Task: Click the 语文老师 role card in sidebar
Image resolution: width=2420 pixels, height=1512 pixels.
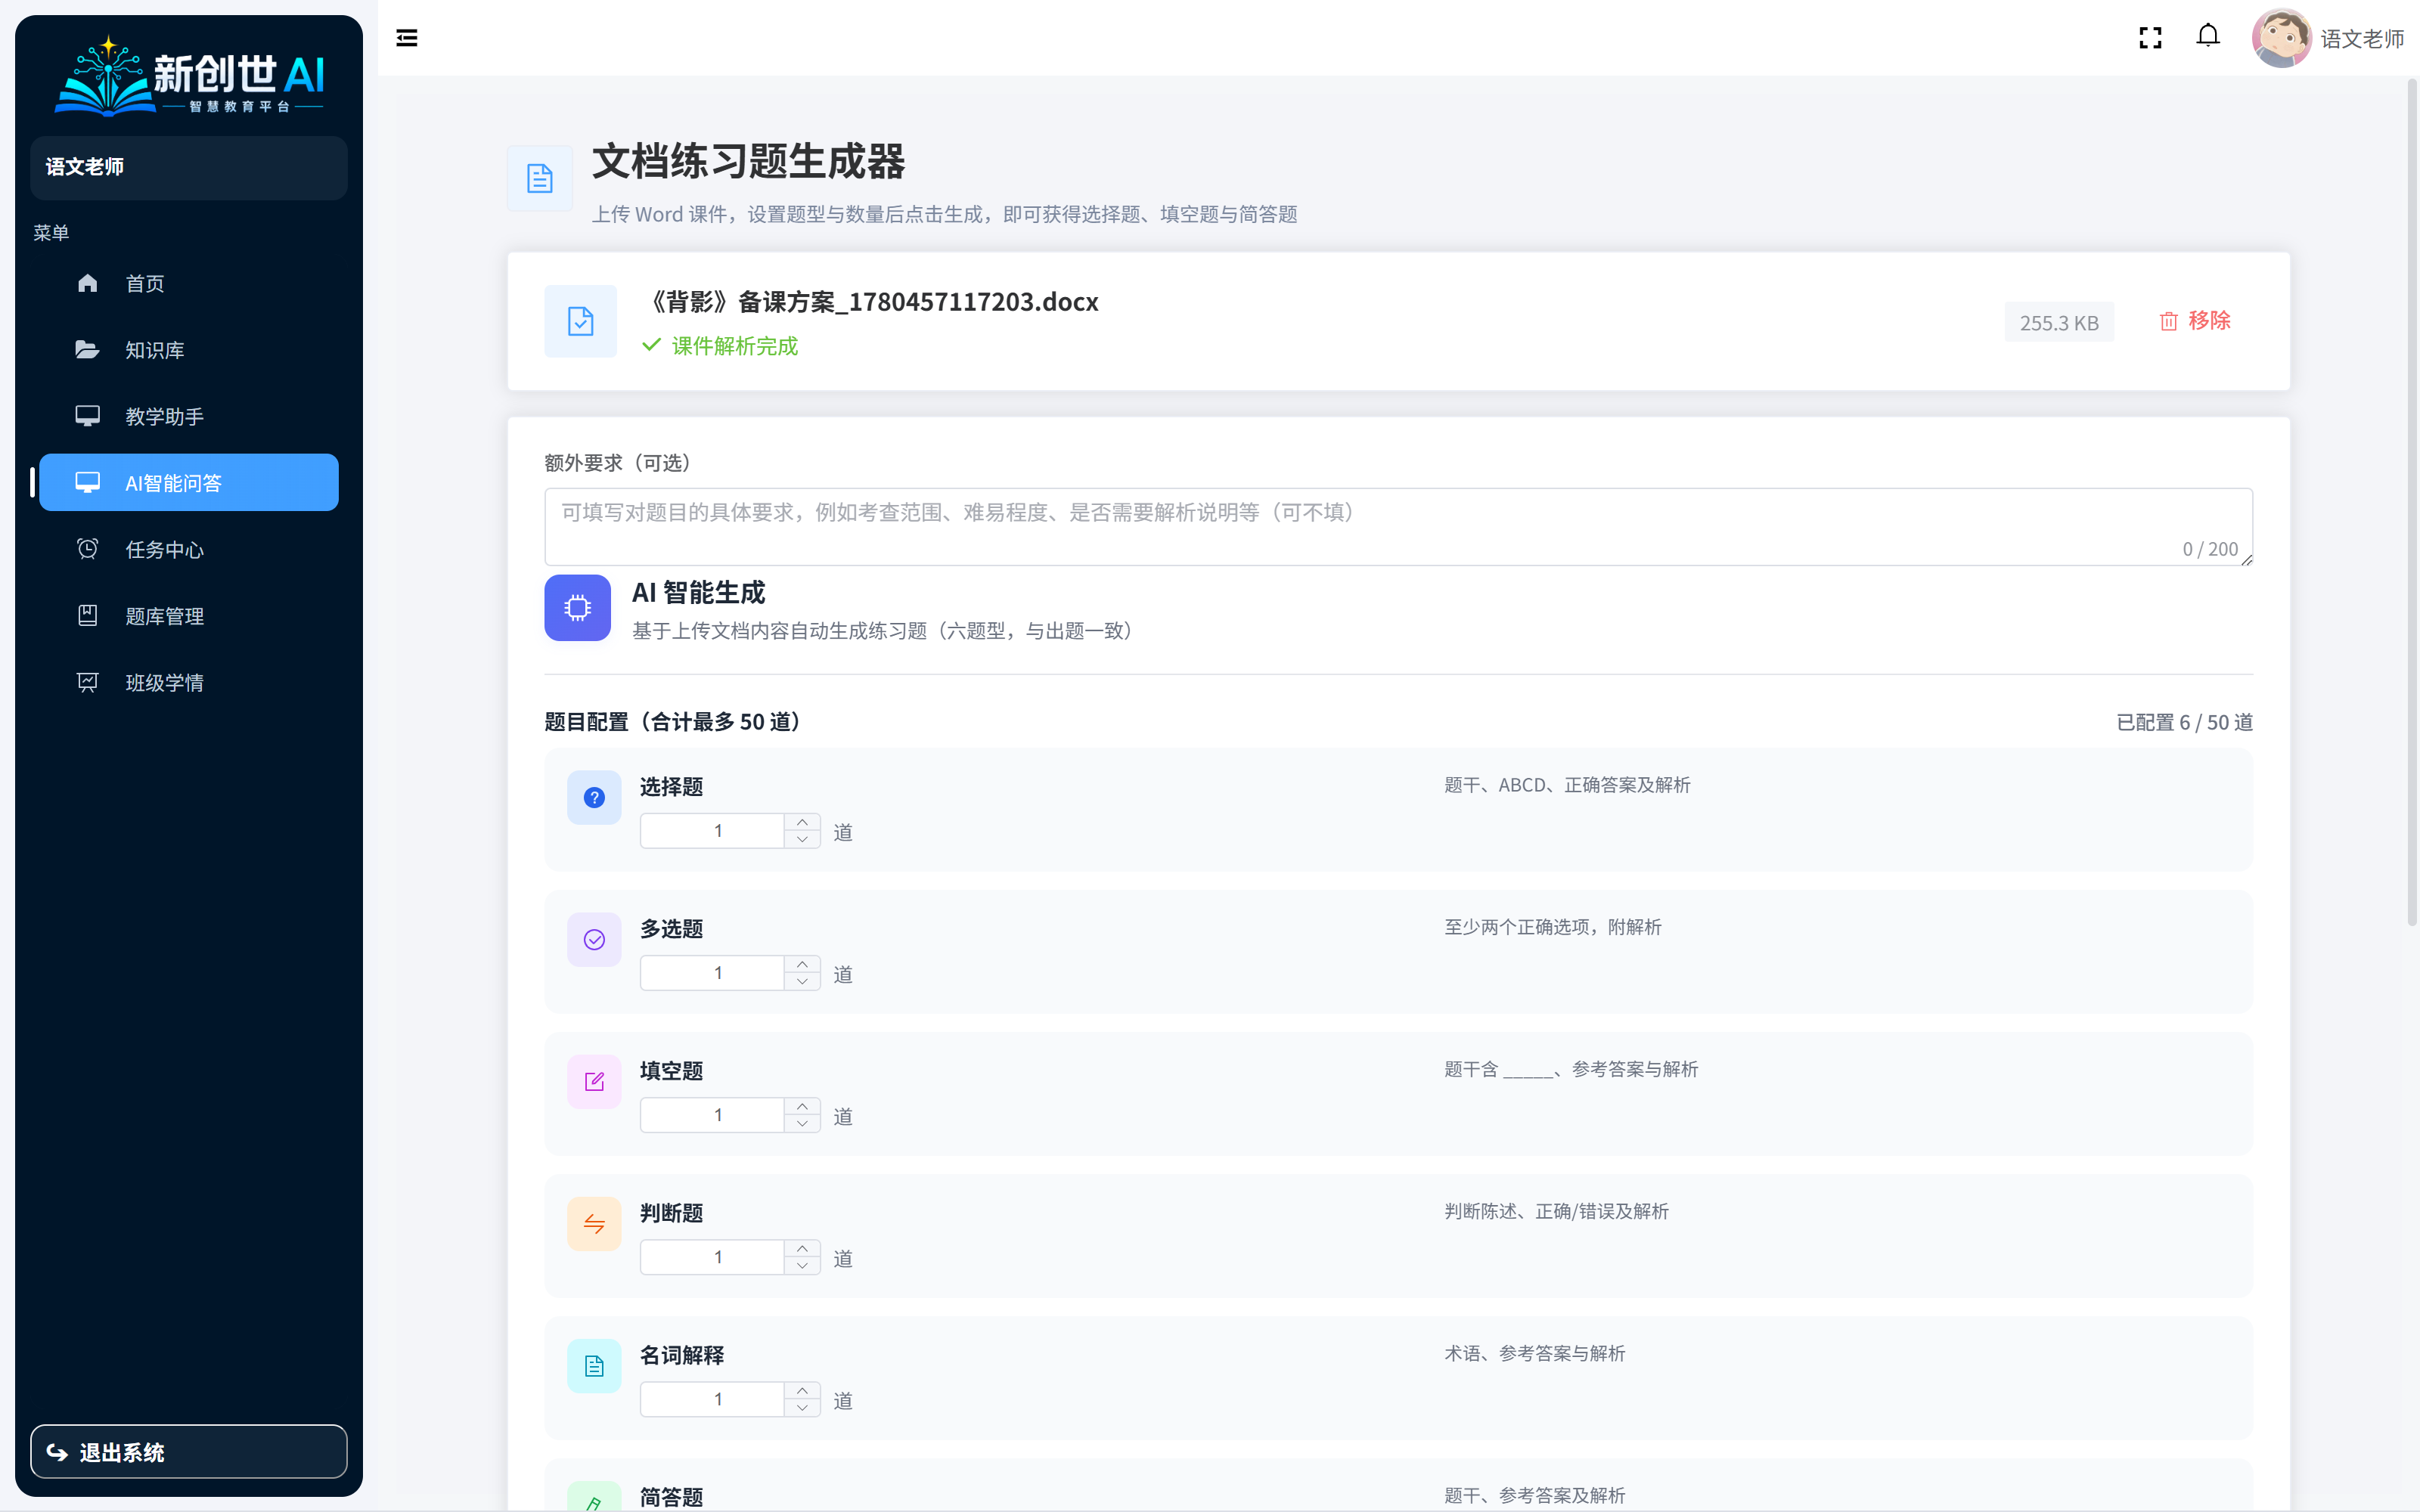Action: 189,167
